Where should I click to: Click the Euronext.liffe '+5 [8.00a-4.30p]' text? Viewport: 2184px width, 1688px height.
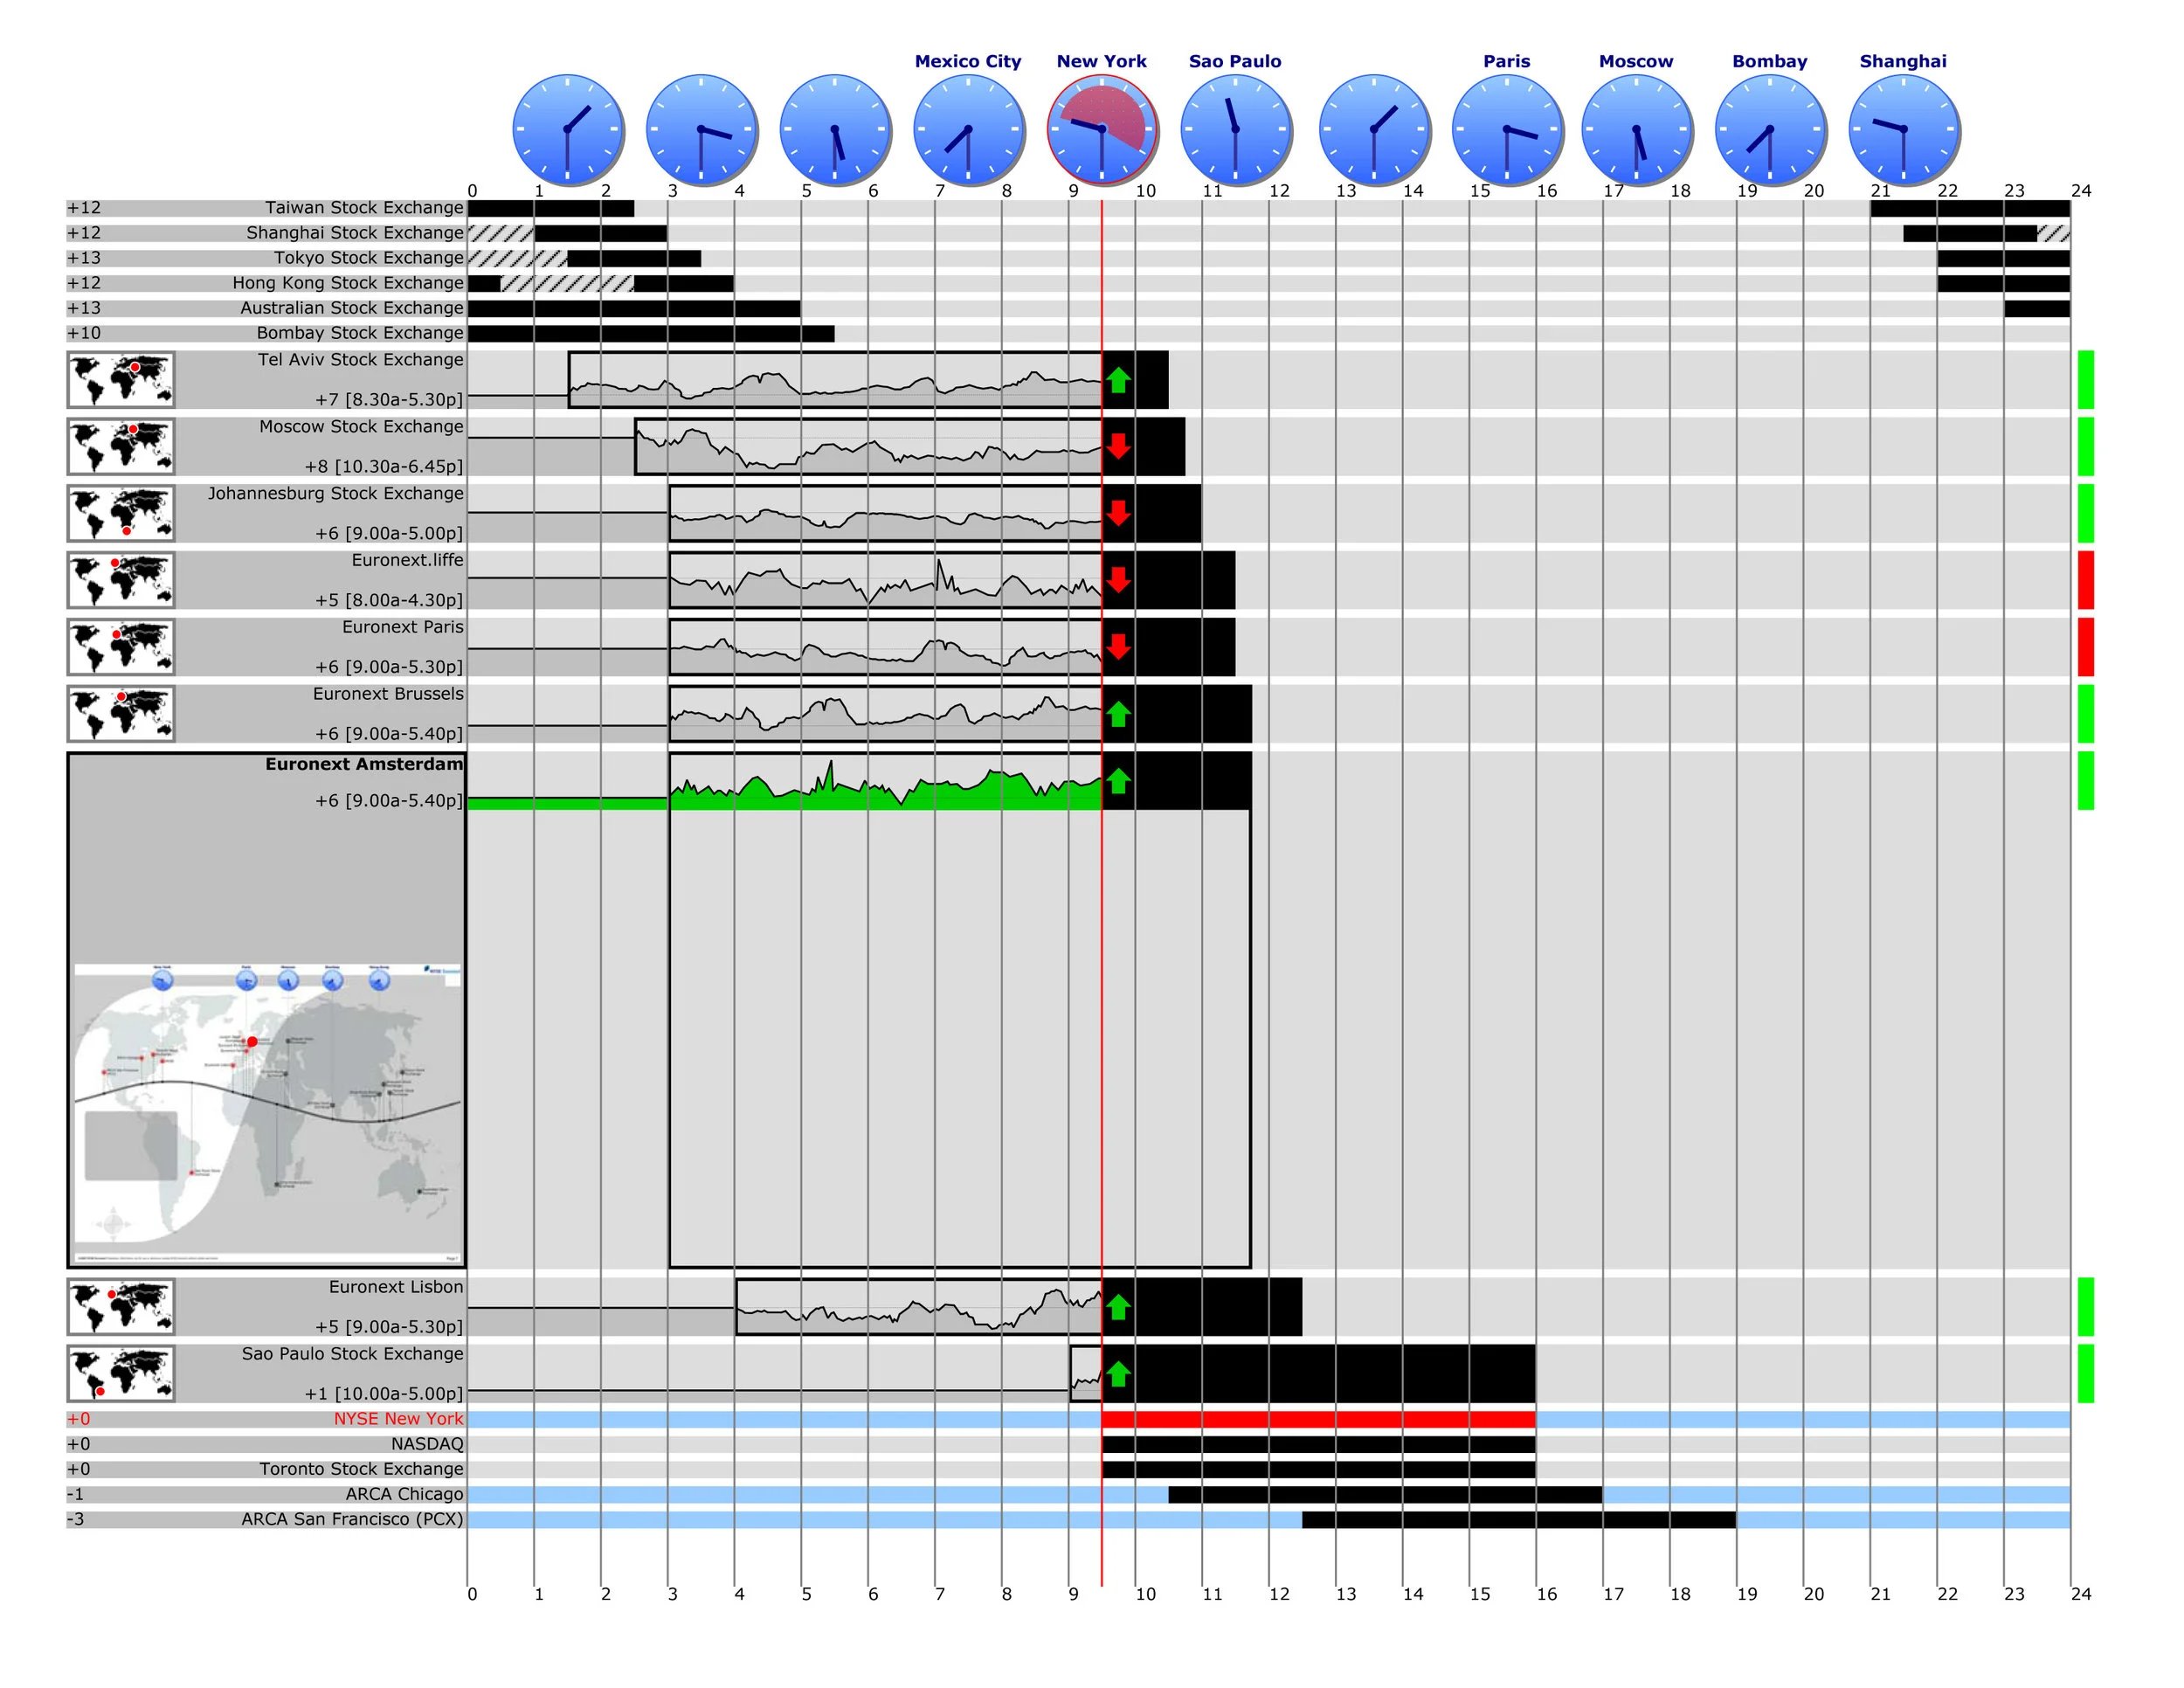pos(389,600)
